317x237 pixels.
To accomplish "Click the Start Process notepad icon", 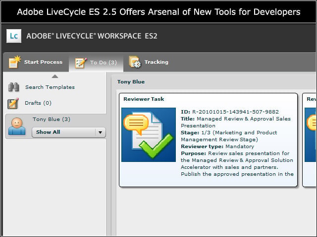I will 14,62.
